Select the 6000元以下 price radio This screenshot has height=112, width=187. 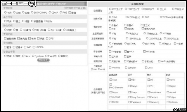click(x=110, y=9)
